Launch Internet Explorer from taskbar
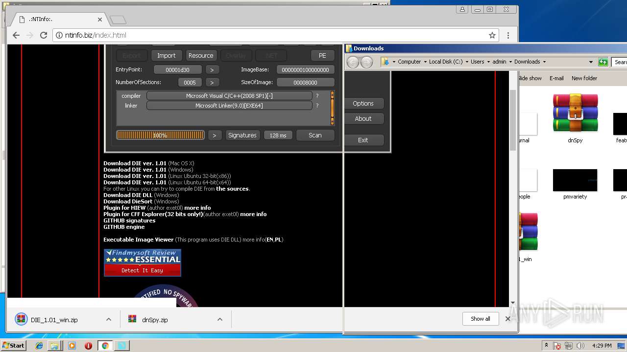The image size is (627, 352). (39, 346)
